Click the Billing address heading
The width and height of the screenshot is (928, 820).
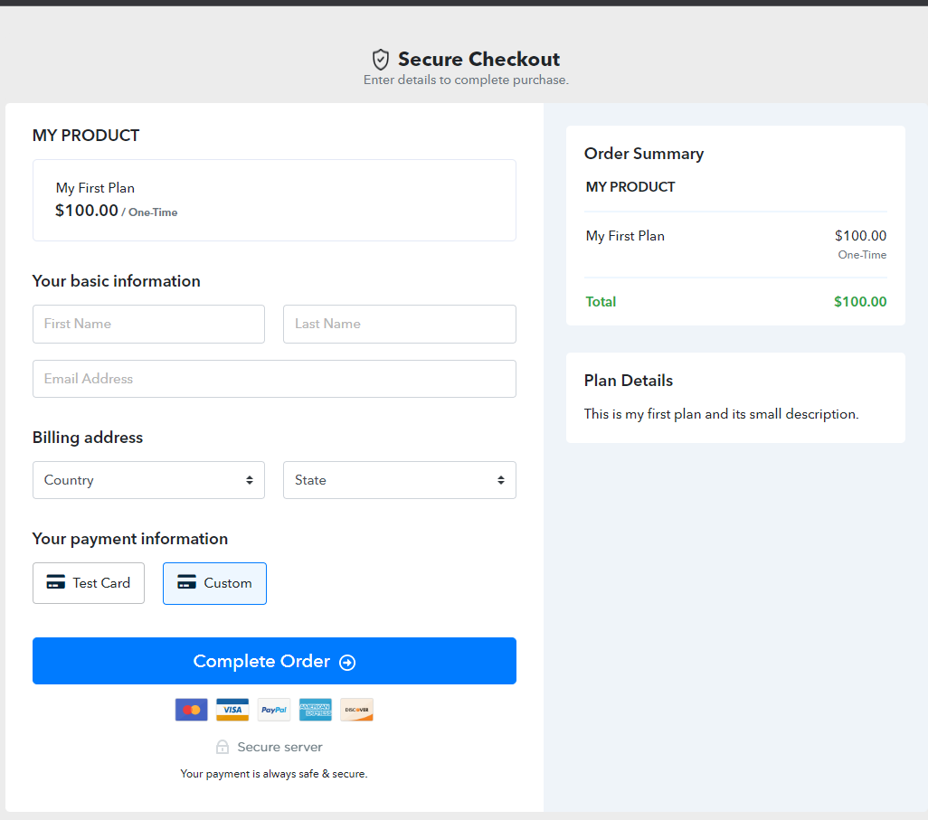tap(88, 438)
